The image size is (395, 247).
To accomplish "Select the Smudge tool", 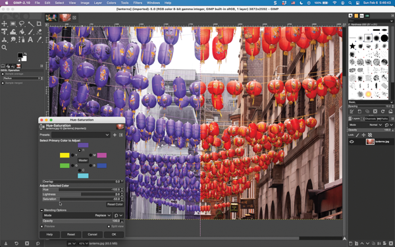I will click(13, 40).
